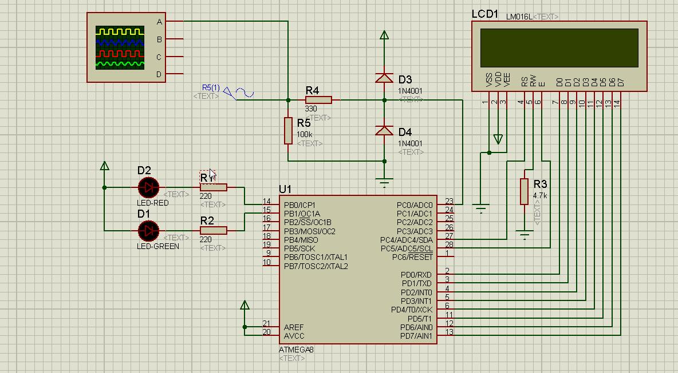Click the 100k value of R5
The image size is (678, 373).
(305, 135)
